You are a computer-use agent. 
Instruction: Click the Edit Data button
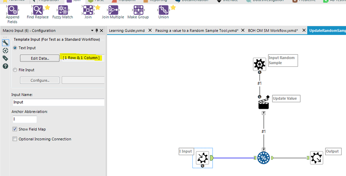click(40, 58)
